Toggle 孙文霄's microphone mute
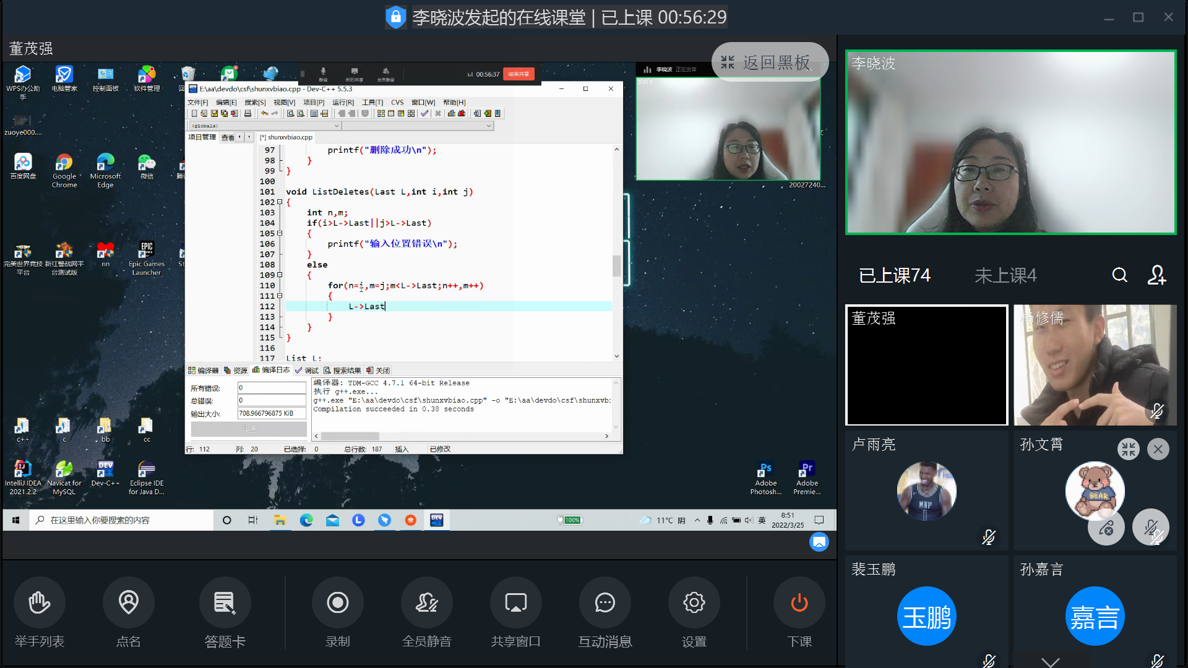Image resolution: width=1188 pixels, height=668 pixels. [x=1150, y=528]
